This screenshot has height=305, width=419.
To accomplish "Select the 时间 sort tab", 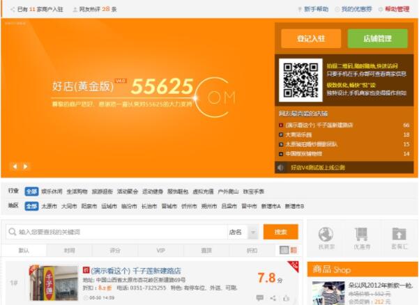I will [x=70, y=250].
